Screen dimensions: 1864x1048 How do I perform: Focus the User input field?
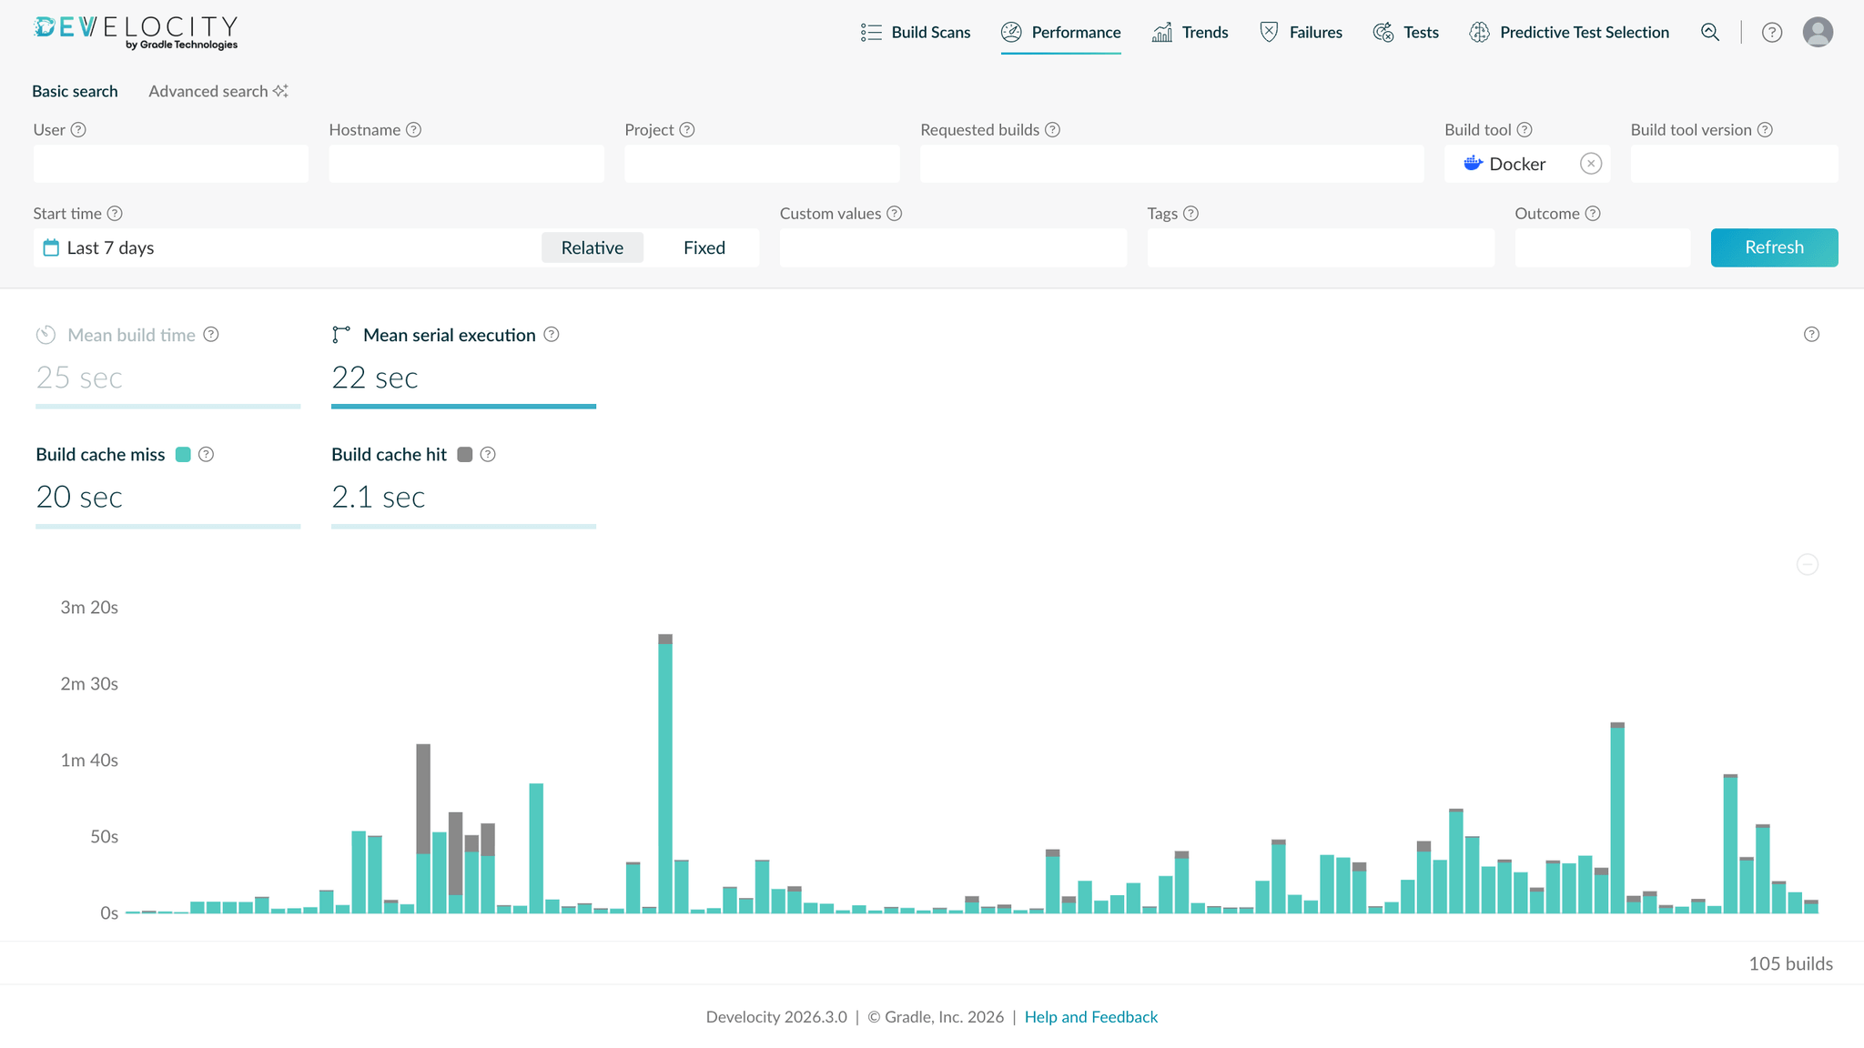[171, 164]
